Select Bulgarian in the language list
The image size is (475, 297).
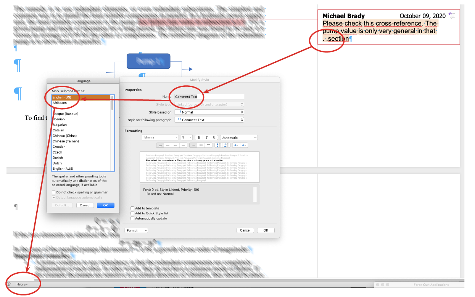tap(81, 125)
